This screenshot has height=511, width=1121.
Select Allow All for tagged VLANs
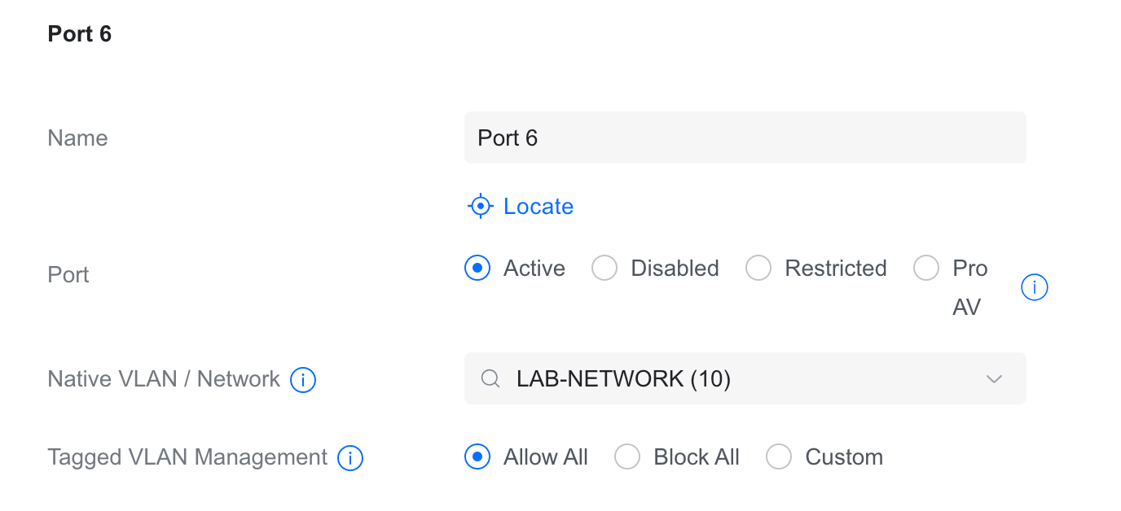[x=477, y=457]
